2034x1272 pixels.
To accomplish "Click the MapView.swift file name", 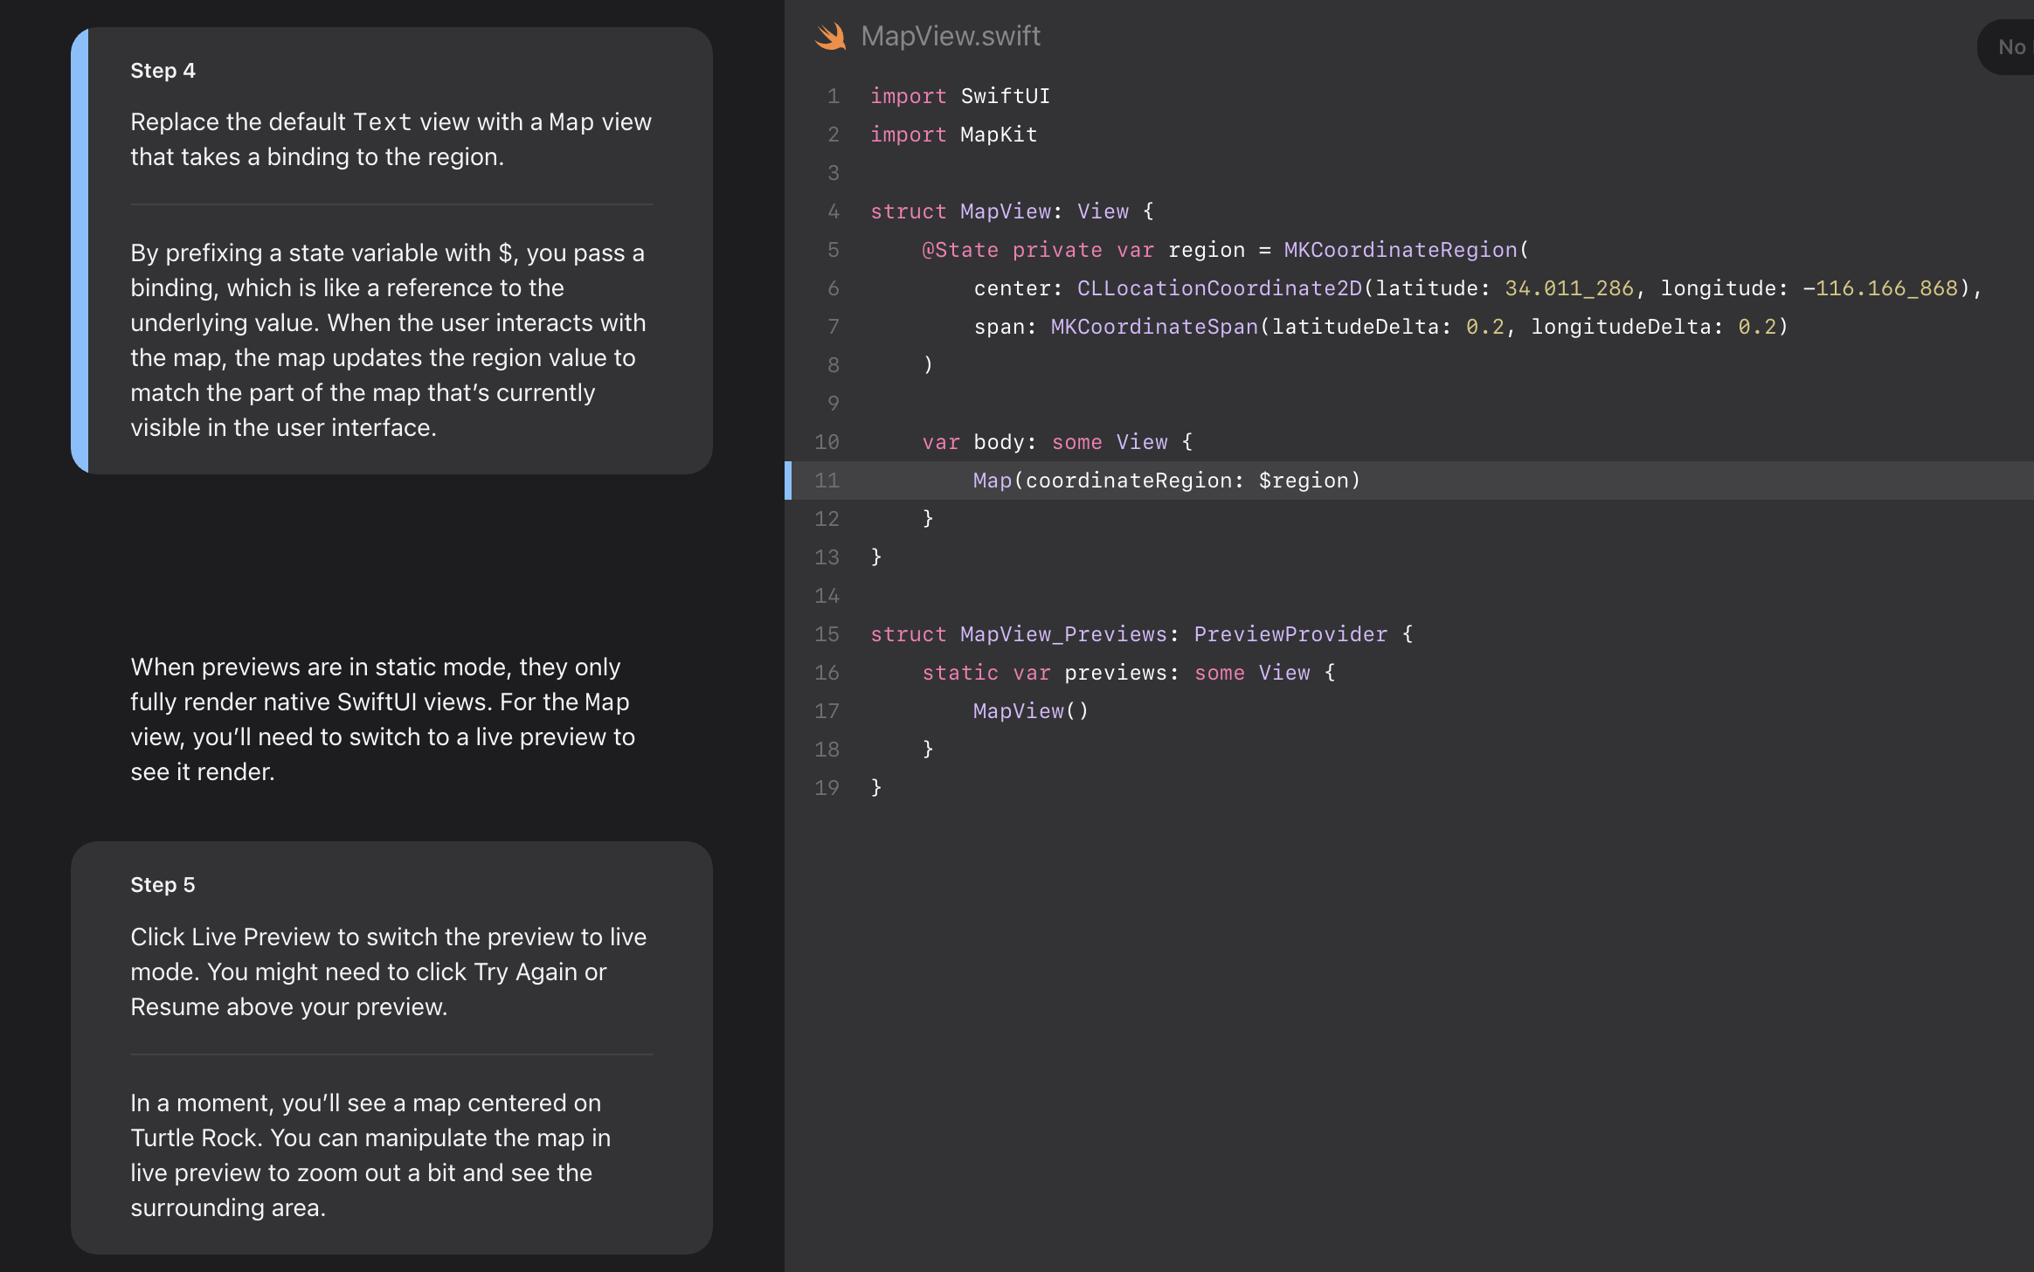I will 951,36.
